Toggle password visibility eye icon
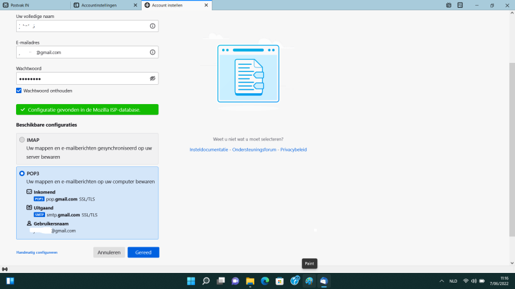This screenshot has width=515, height=289. click(x=153, y=78)
